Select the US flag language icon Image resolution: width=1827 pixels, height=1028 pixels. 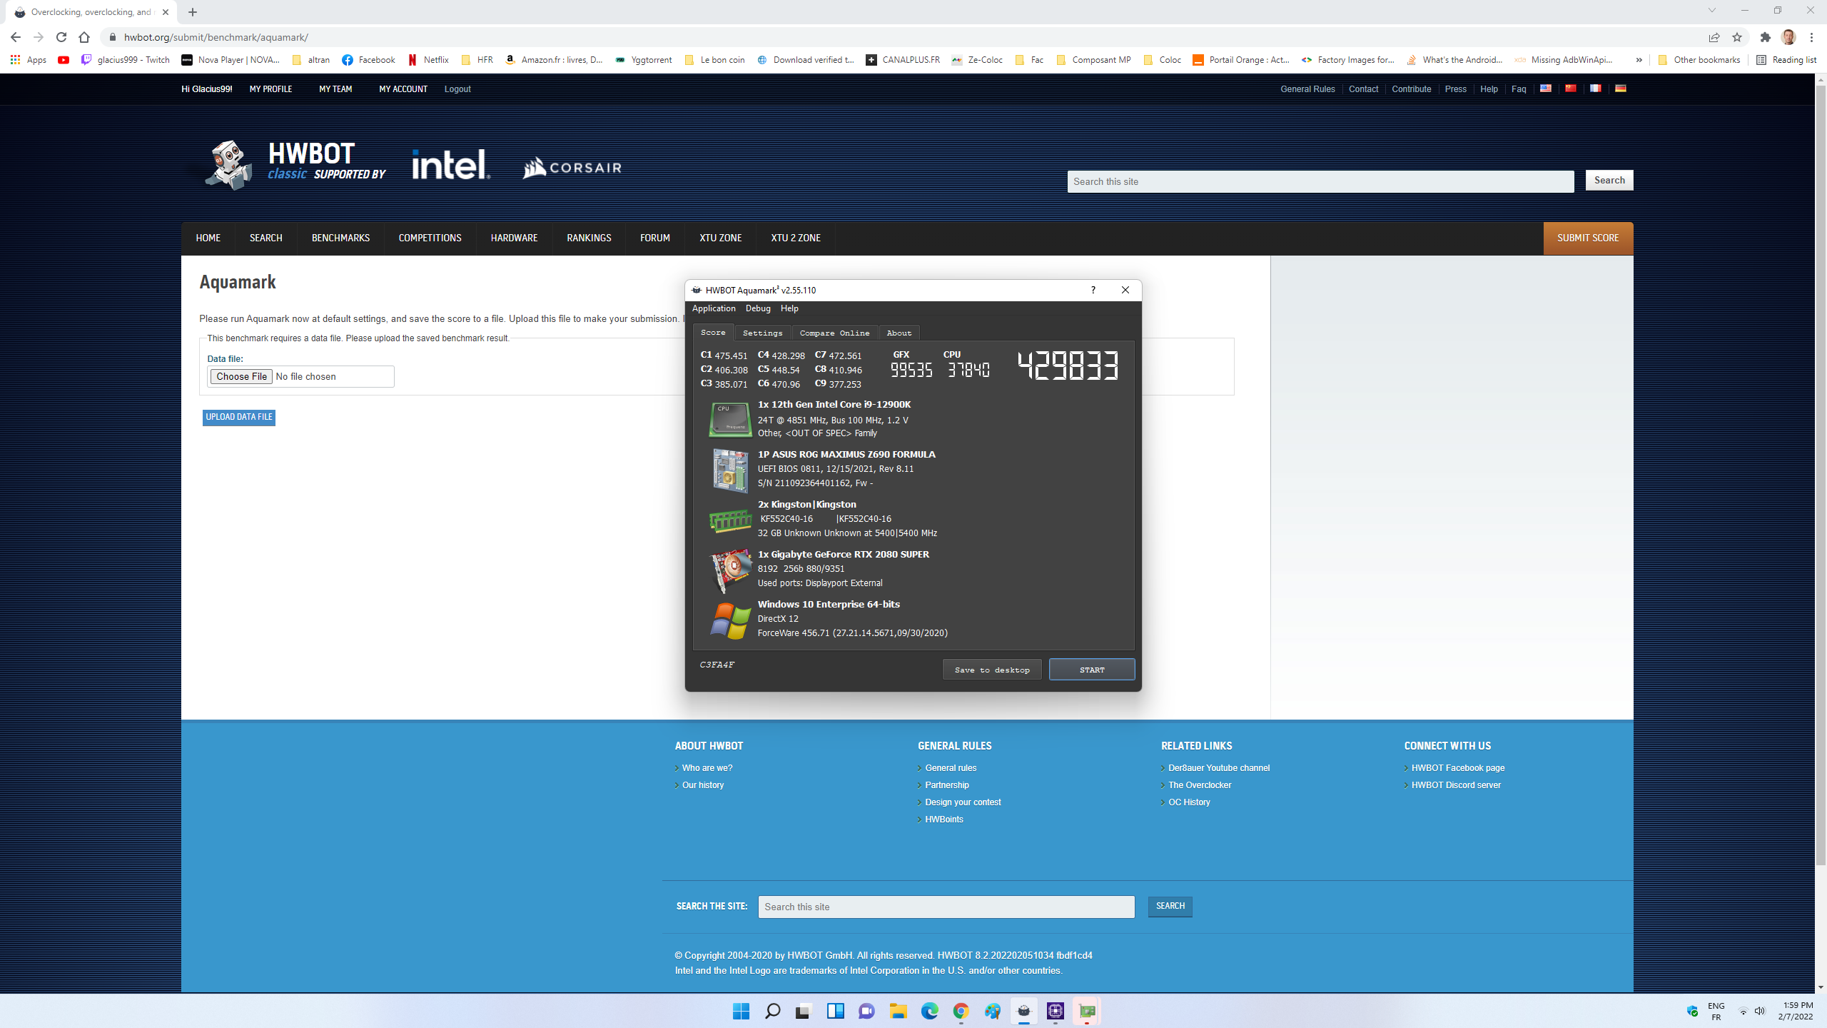point(1545,89)
